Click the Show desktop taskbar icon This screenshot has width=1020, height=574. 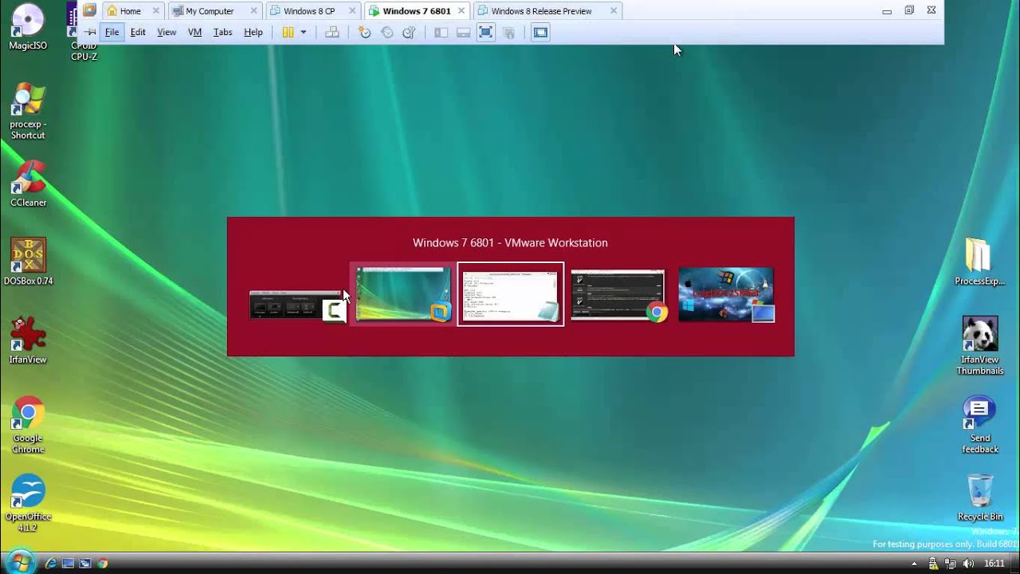tap(68, 563)
